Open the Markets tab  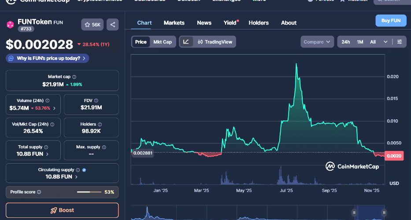tap(174, 22)
